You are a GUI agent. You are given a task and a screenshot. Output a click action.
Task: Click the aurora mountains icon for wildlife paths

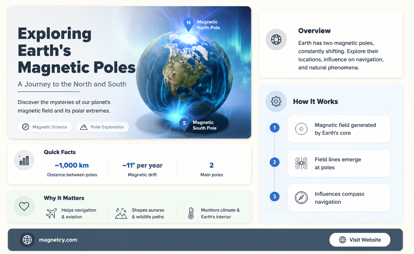coord(121,213)
